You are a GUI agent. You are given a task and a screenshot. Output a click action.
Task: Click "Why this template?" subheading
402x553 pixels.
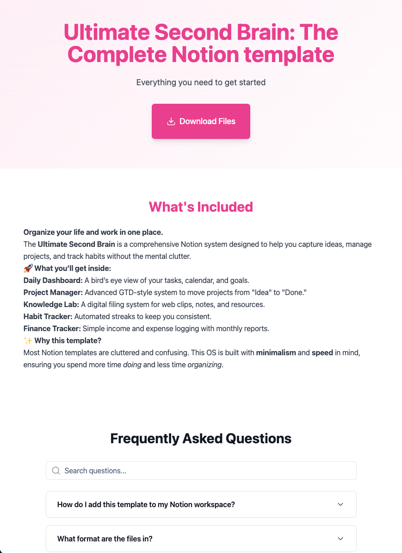pyautogui.click(x=68, y=340)
